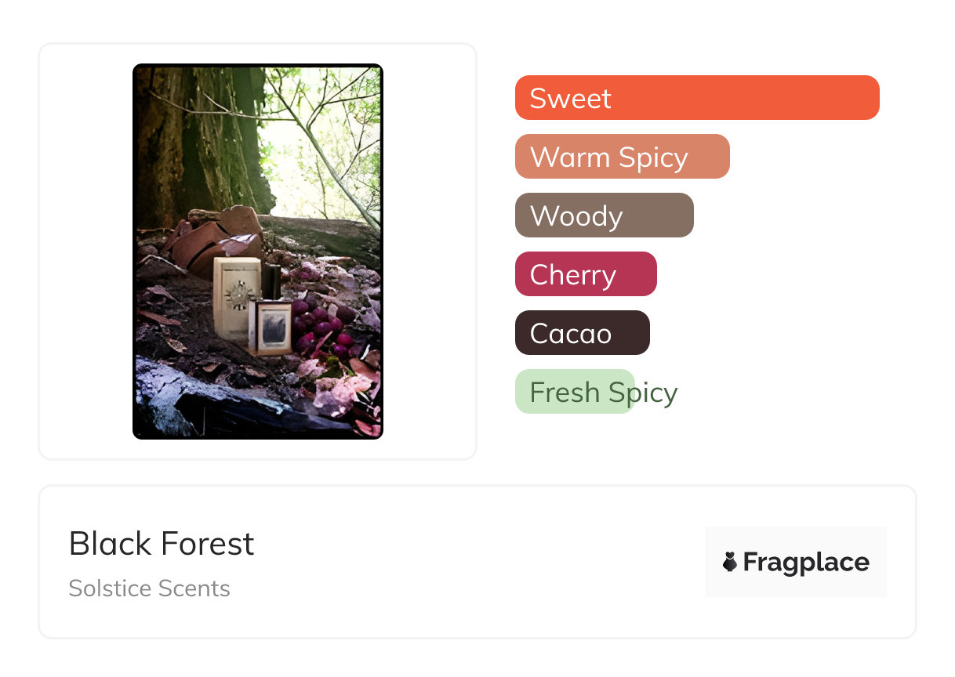Click the Woody accord bar

pos(604,215)
